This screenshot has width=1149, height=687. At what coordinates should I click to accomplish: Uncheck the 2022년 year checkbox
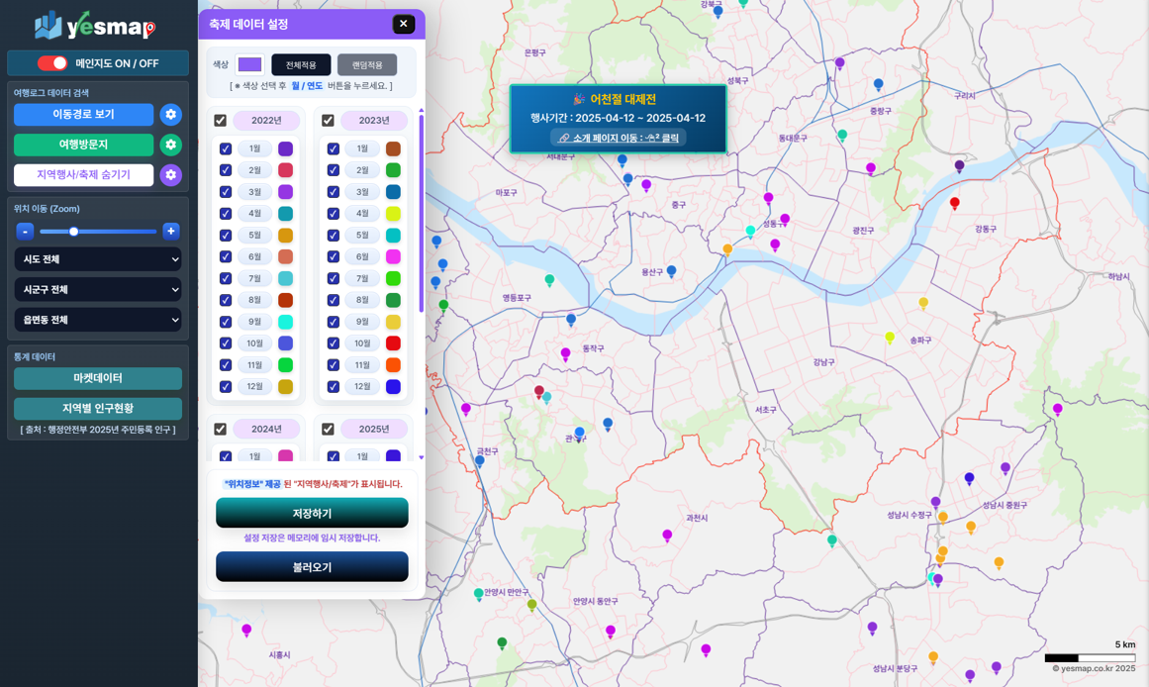(220, 121)
